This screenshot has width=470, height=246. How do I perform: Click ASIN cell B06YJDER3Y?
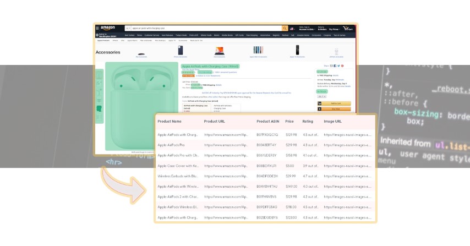point(266,156)
